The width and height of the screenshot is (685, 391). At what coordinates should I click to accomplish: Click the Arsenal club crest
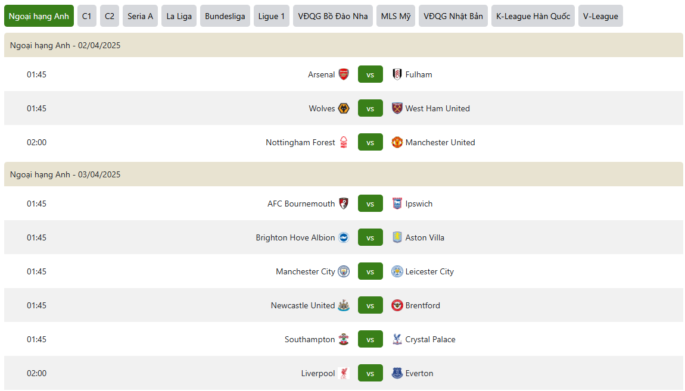tap(344, 74)
